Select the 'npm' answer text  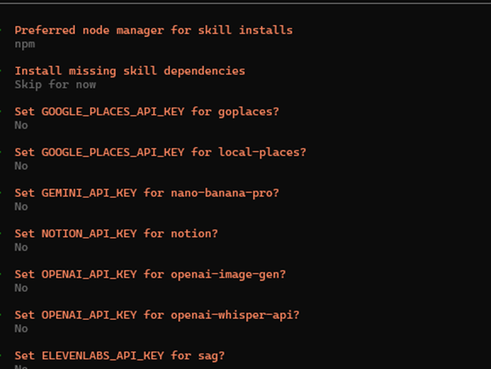[x=25, y=45]
